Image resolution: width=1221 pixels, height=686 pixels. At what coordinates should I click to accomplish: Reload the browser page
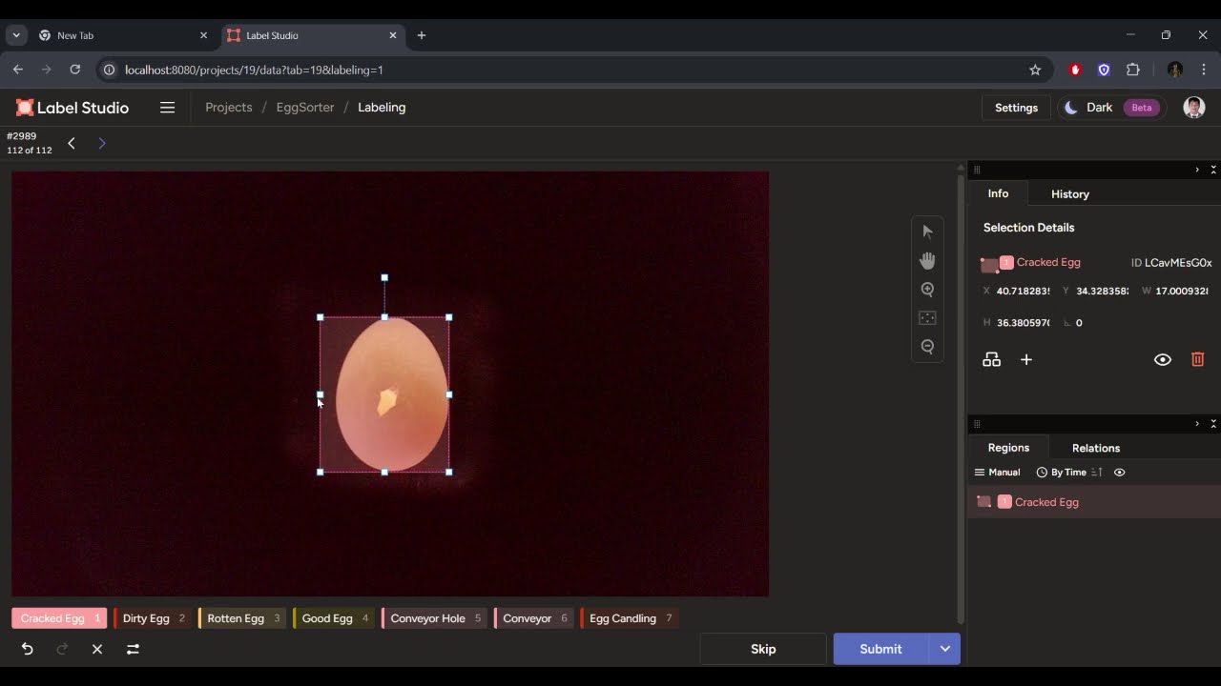(x=74, y=70)
